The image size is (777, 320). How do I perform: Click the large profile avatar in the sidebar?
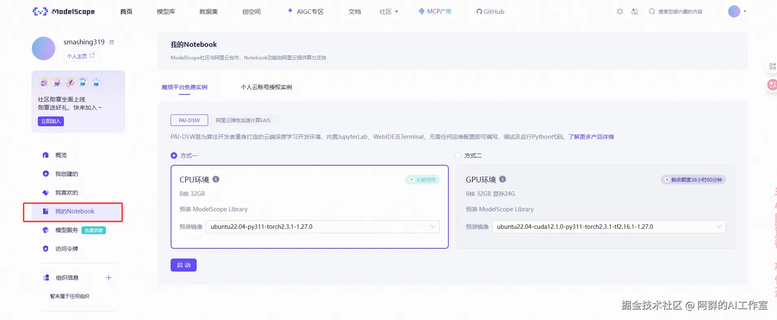pos(44,48)
